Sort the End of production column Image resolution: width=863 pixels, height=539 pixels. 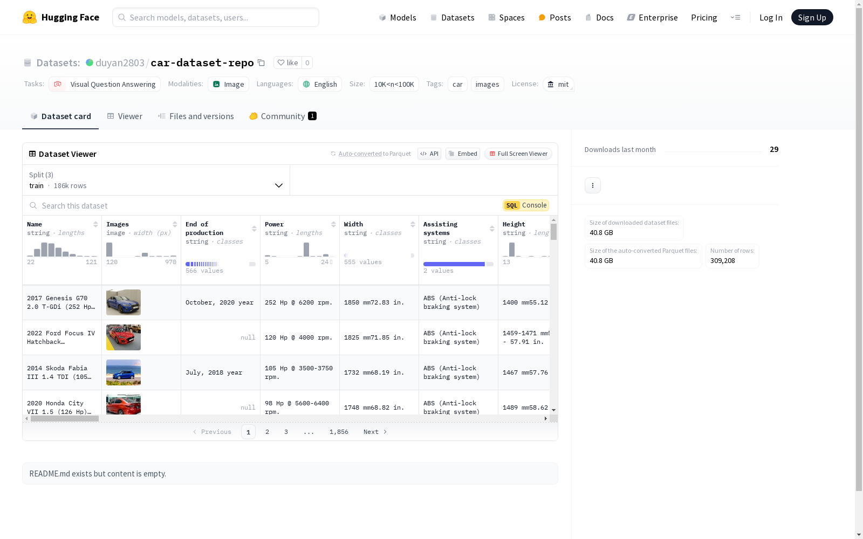click(x=254, y=229)
